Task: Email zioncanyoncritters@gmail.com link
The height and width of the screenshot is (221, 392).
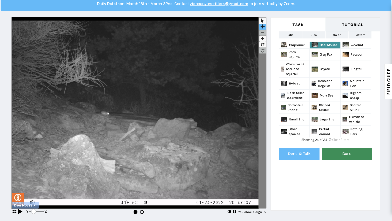Action: pos(219,4)
